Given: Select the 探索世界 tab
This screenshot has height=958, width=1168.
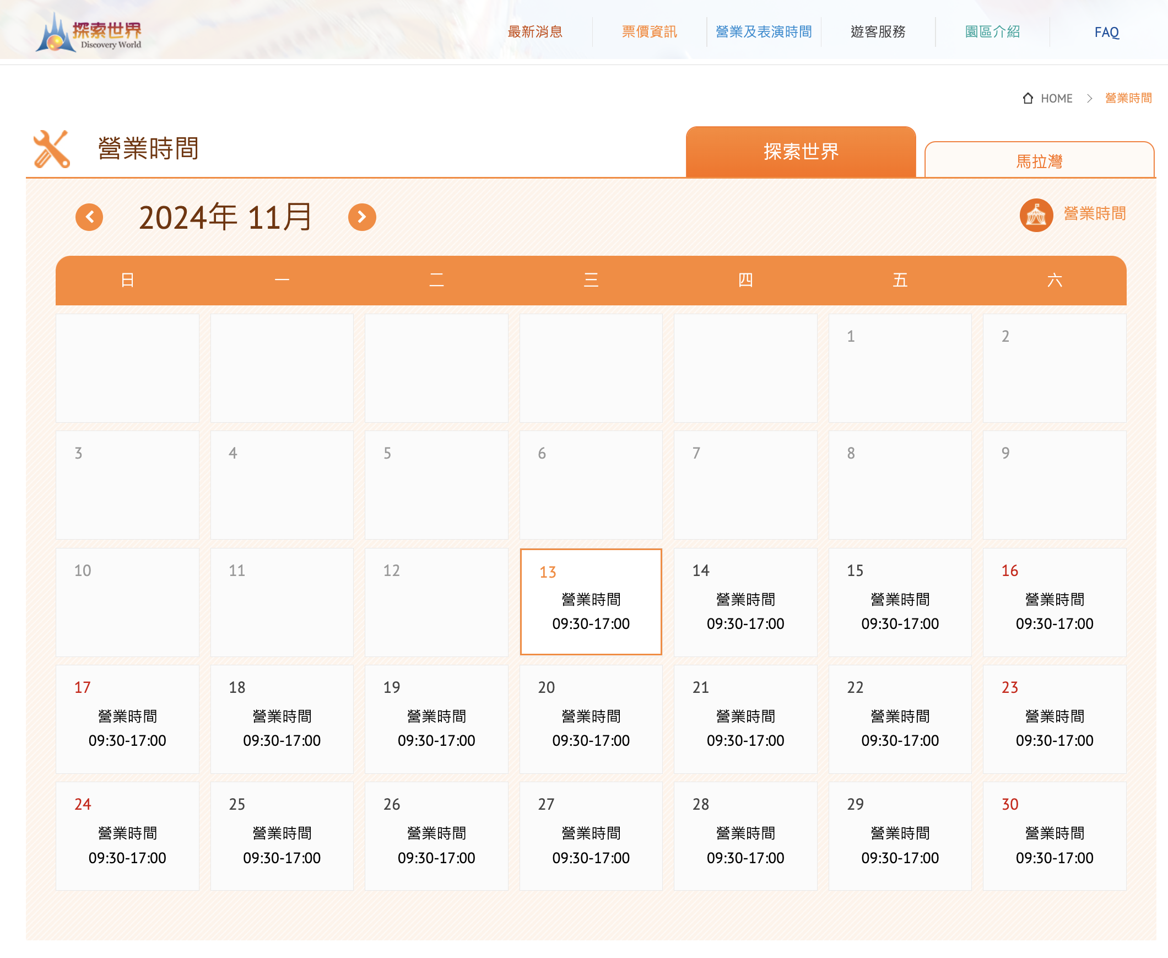Looking at the screenshot, I should [x=800, y=152].
